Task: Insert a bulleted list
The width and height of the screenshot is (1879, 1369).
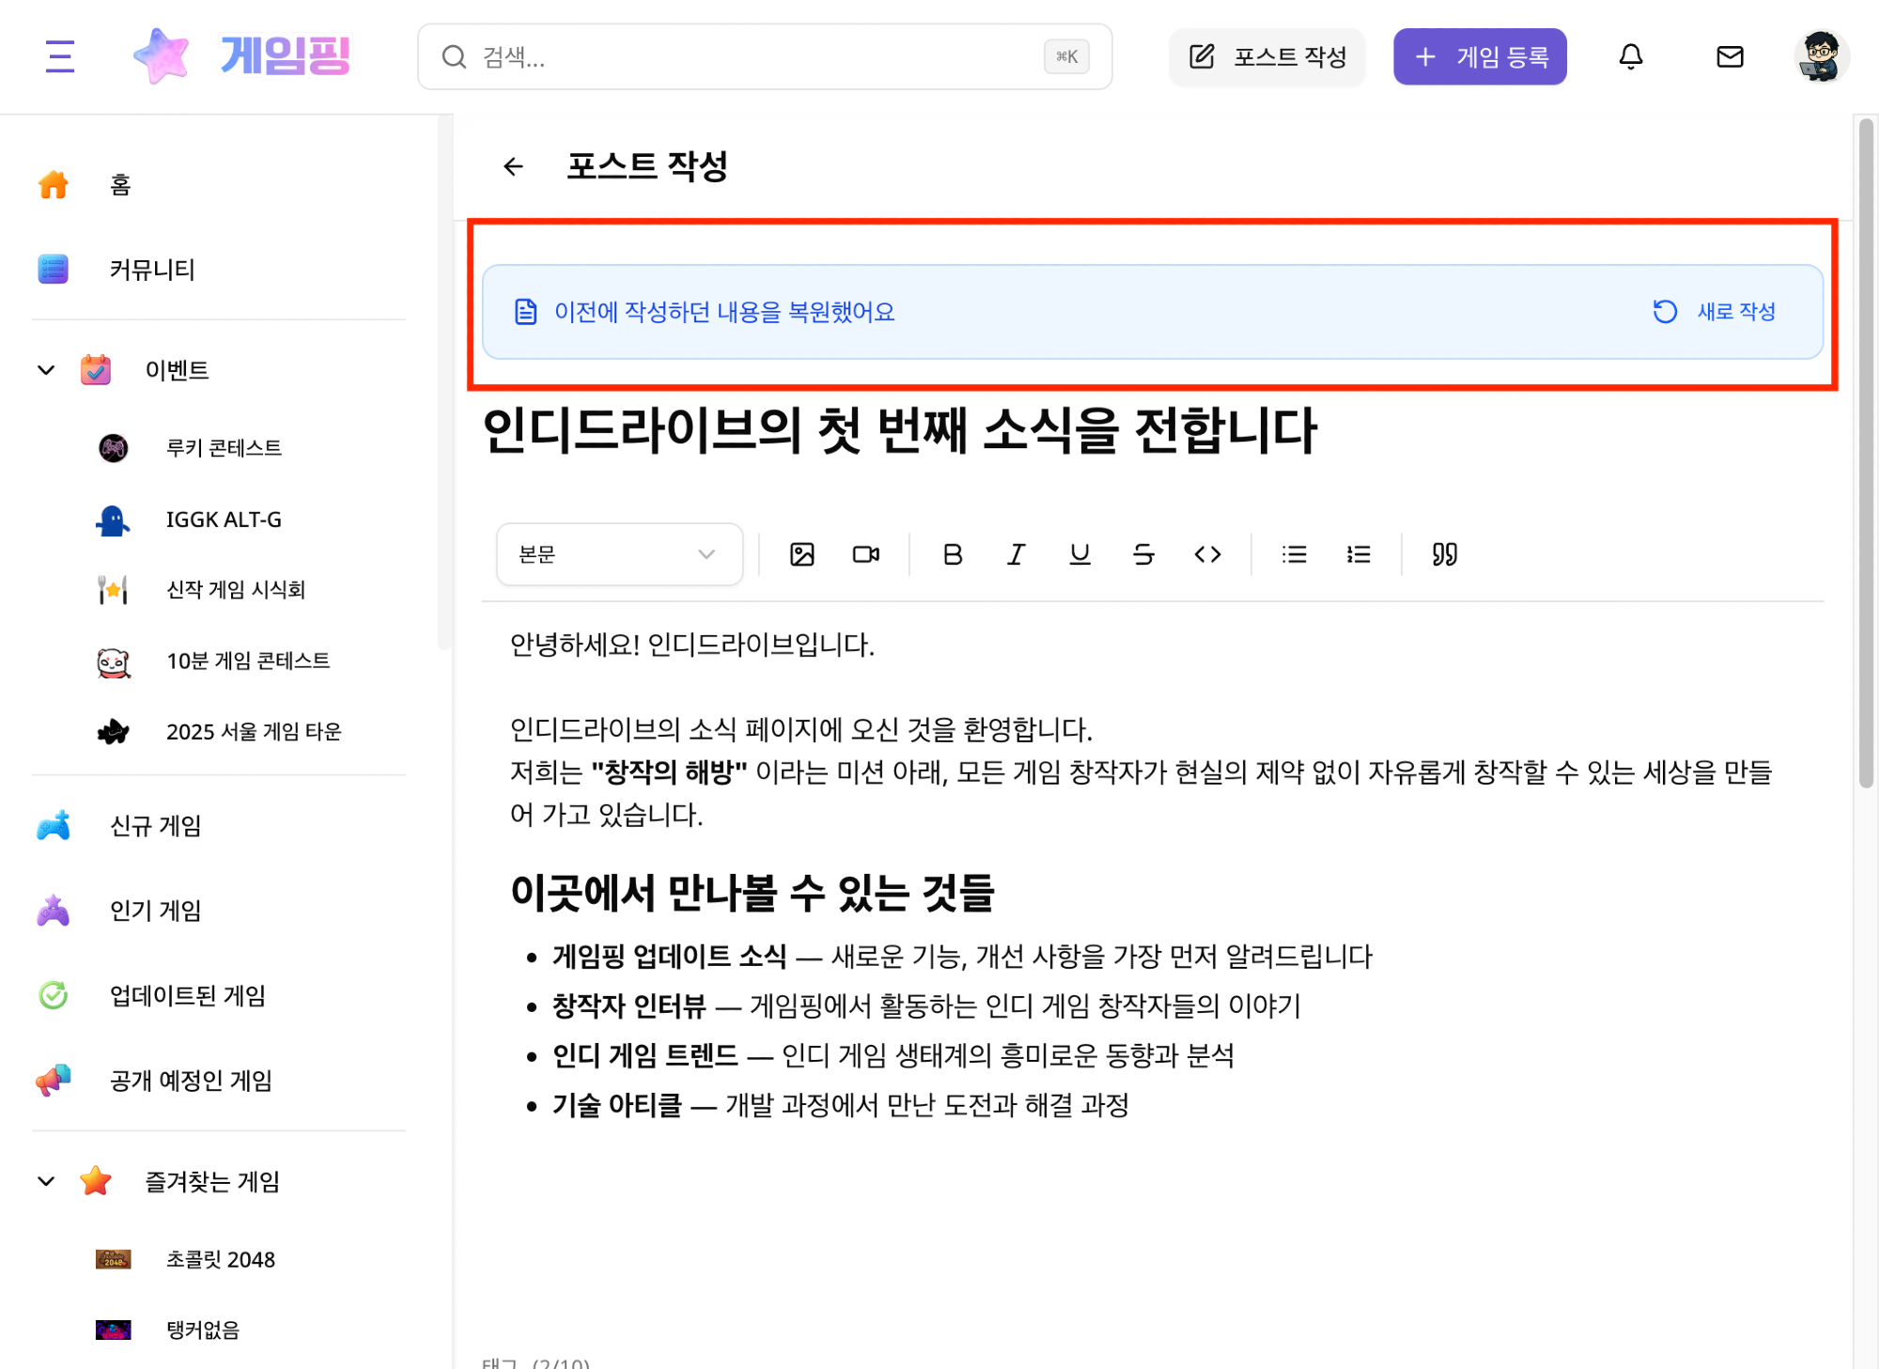Action: pos(1294,554)
